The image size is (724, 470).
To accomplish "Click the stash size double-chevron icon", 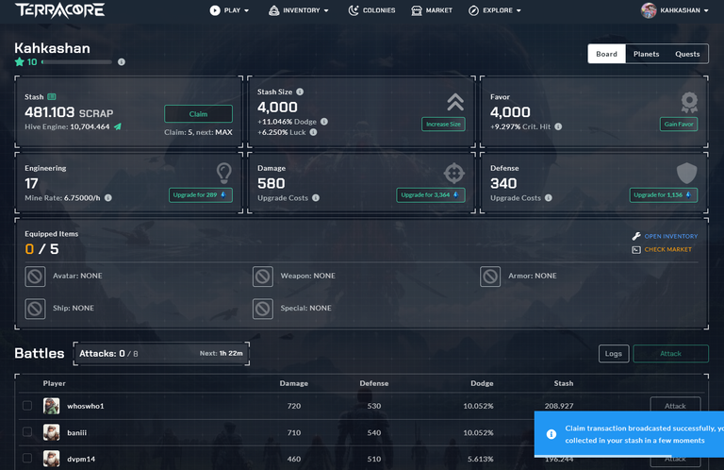I will coord(455,102).
